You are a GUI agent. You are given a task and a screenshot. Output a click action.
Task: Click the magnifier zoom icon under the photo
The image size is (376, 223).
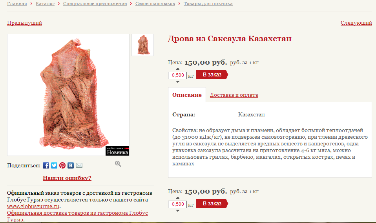click(x=118, y=164)
